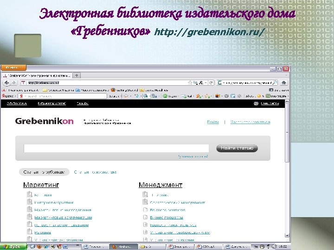Screen dimensions: 334x250
Task: Click the browser address bar URL field
Action: pos(107,83)
